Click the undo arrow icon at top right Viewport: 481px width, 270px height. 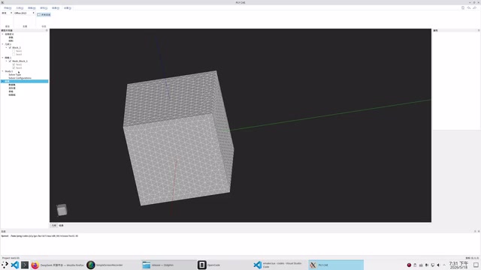[469, 8]
